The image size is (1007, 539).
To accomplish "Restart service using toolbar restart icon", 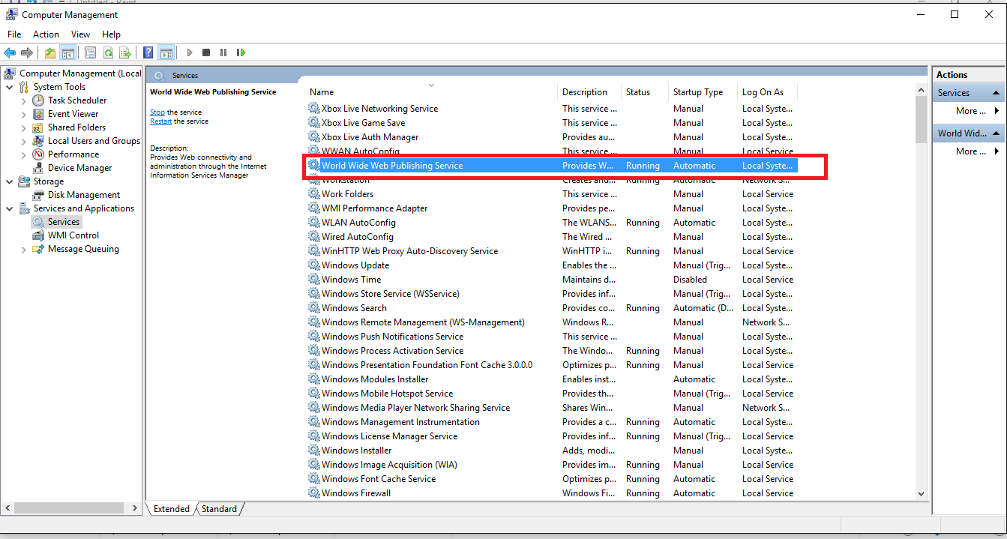I will pyautogui.click(x=241, y=52).
